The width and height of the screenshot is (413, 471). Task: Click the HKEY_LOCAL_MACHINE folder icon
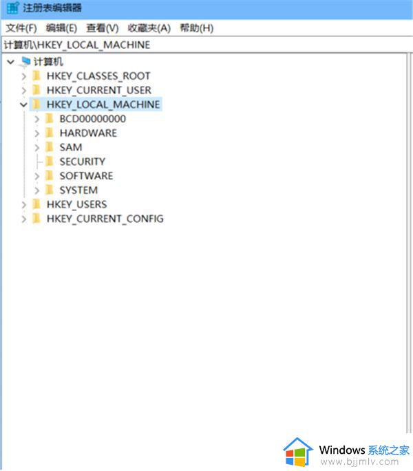point(36,105)
